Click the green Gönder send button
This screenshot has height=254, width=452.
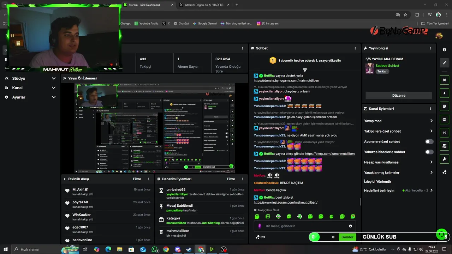(347, 237)
